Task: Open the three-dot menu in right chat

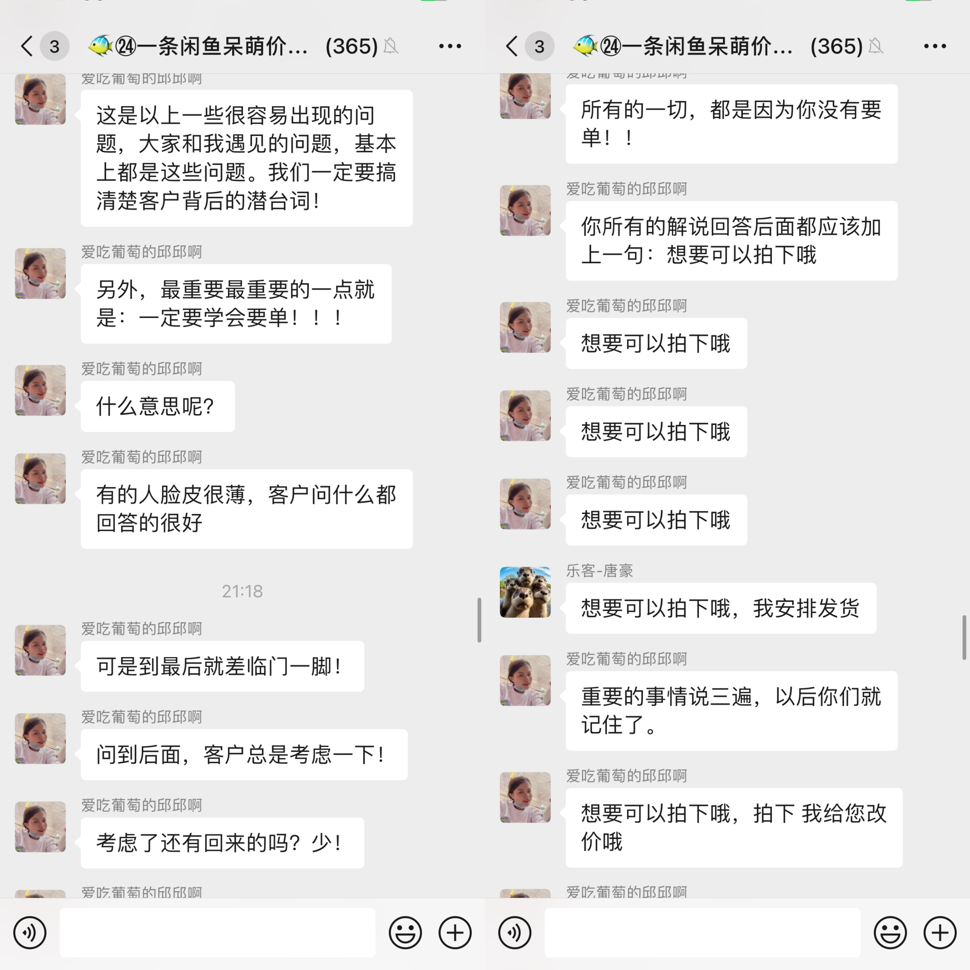Action: click(935, 46)
